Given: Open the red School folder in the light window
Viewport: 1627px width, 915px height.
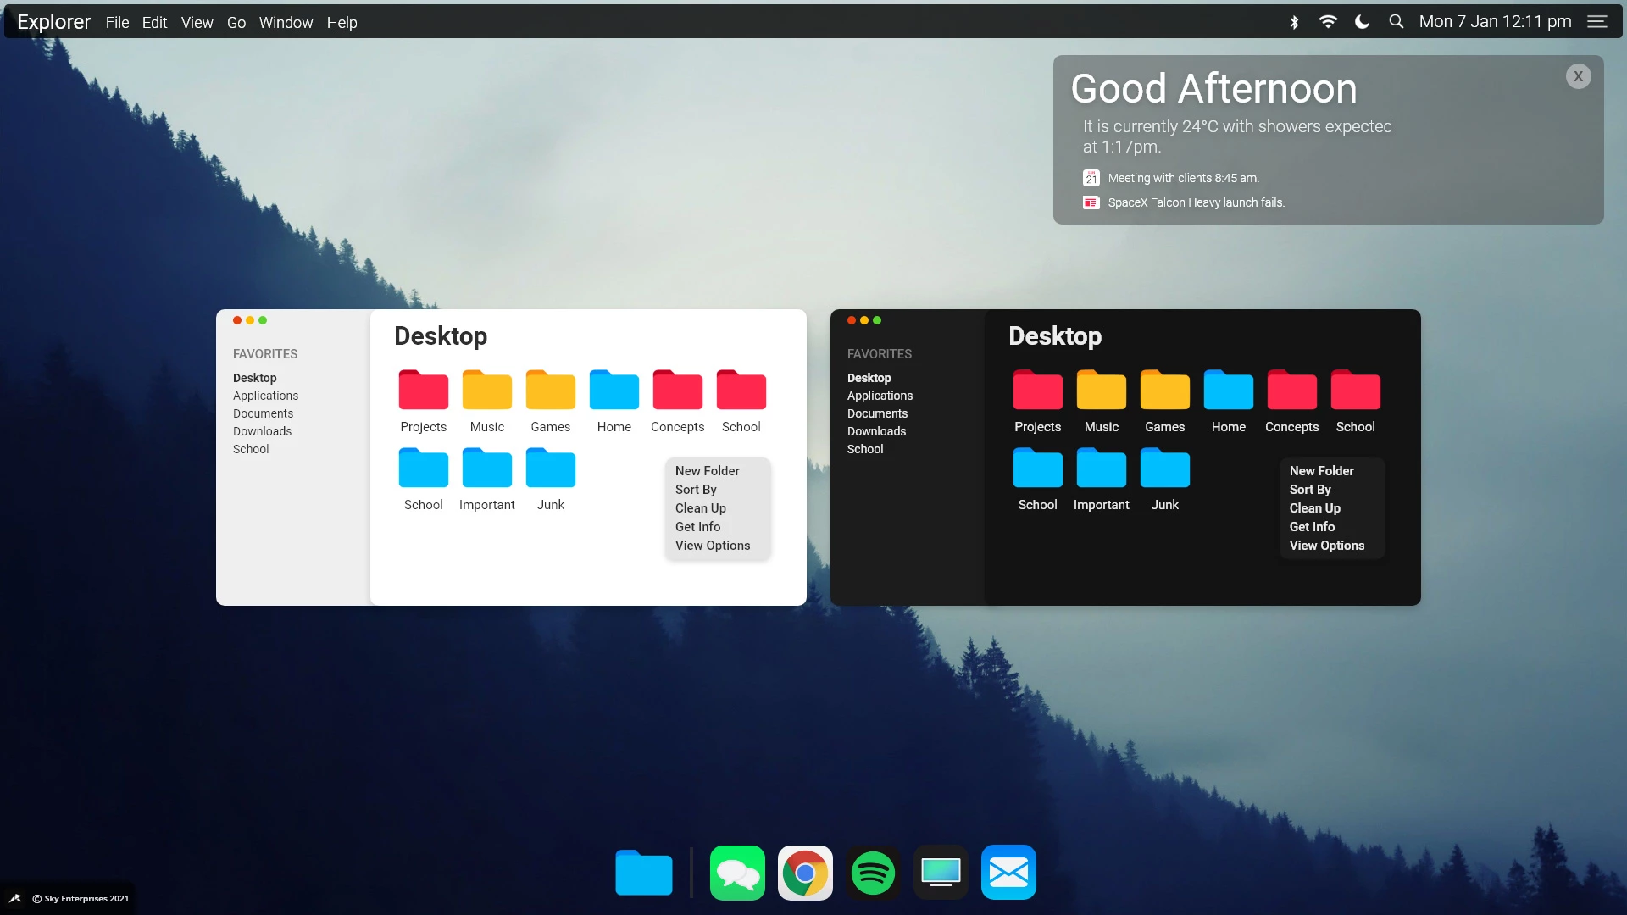Looking at the screenshot, I should (x=741, y=390).
